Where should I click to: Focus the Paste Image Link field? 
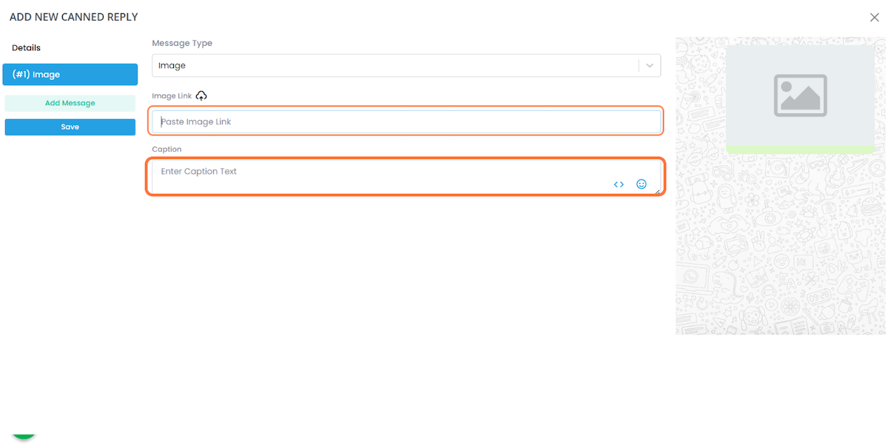click(x=406, y=121)
